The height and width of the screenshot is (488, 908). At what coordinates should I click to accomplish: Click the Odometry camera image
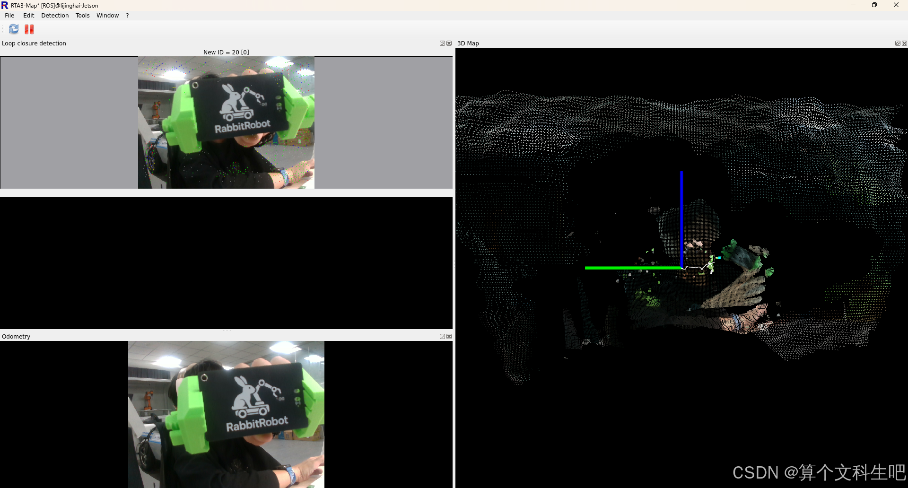(226, 414)
